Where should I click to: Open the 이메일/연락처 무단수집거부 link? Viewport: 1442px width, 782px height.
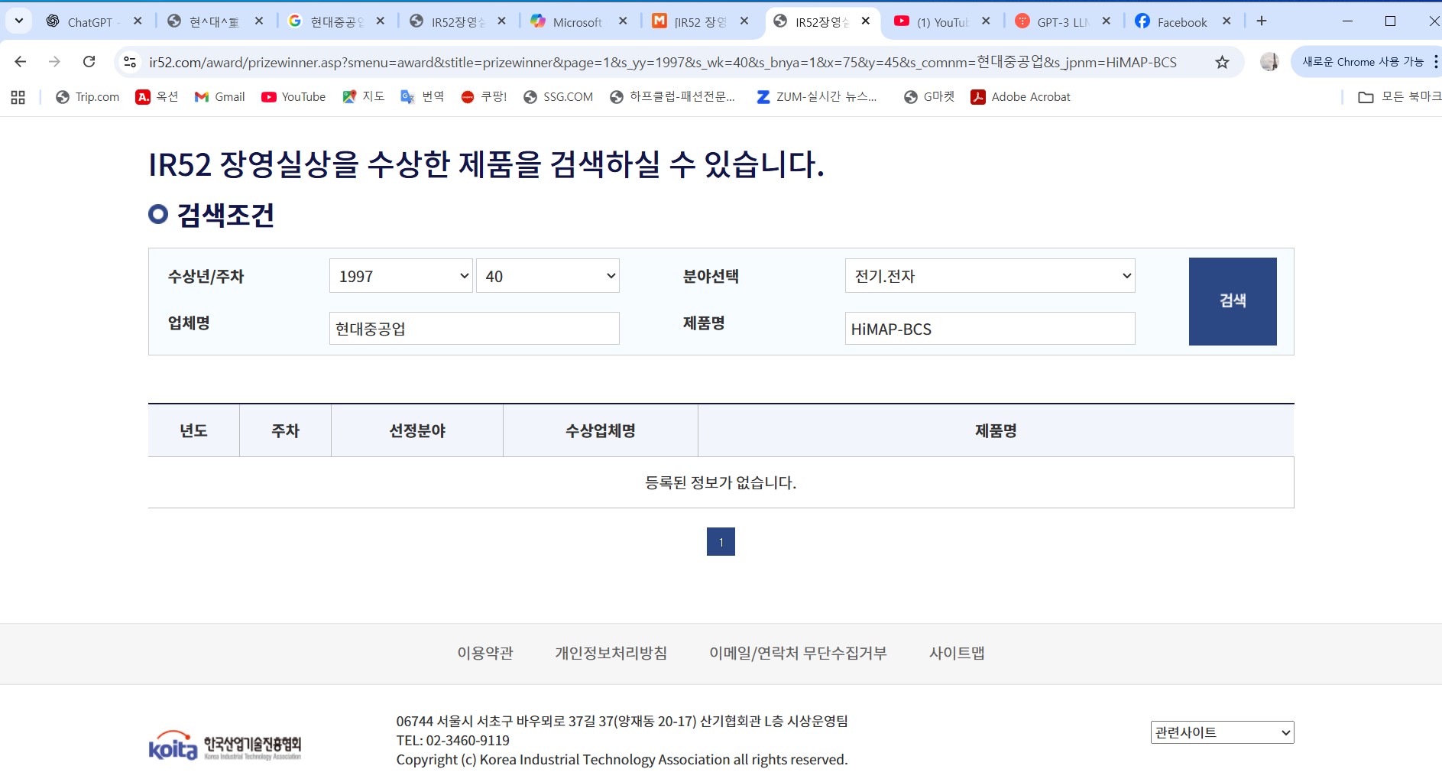pyautogui.click(x=798, y=654)
